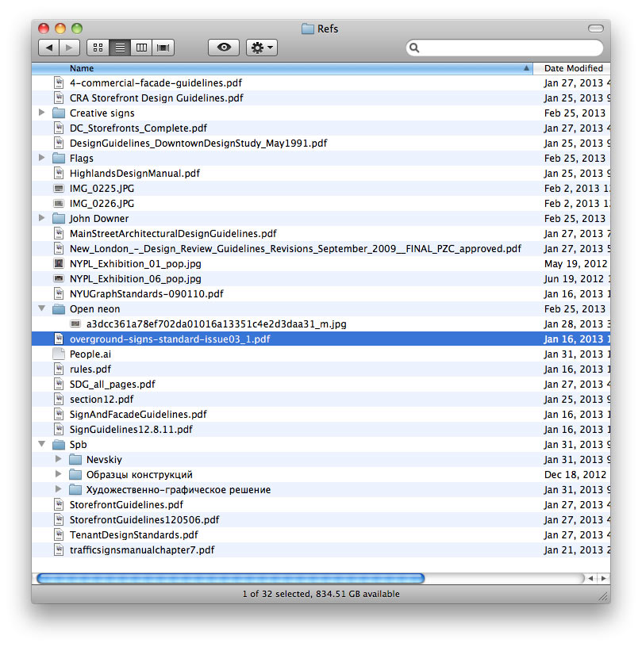Click the IMG_0225.JPG image icon
The image size is (642, 647).
pyautogui.click(x=58, y=189)
